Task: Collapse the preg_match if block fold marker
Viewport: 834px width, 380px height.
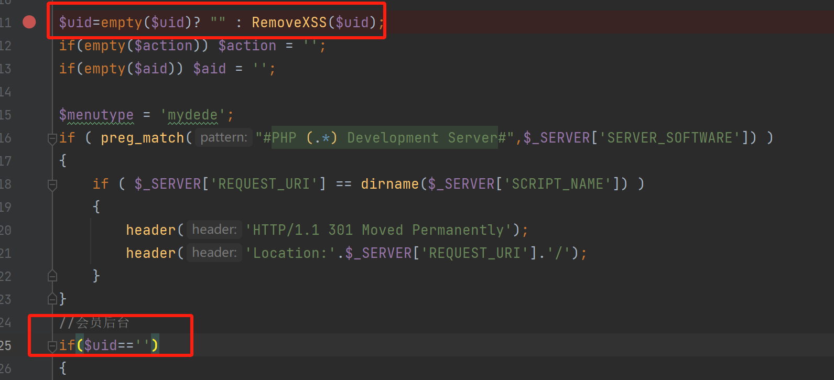Action: coord(52,138)
